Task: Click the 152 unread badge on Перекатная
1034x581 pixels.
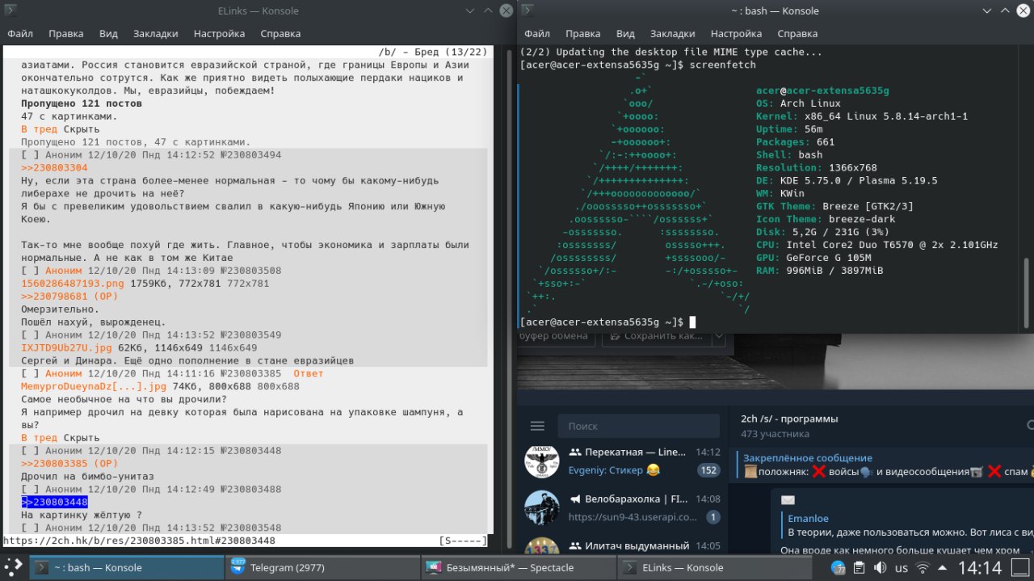Action: [x=708, y=470]
